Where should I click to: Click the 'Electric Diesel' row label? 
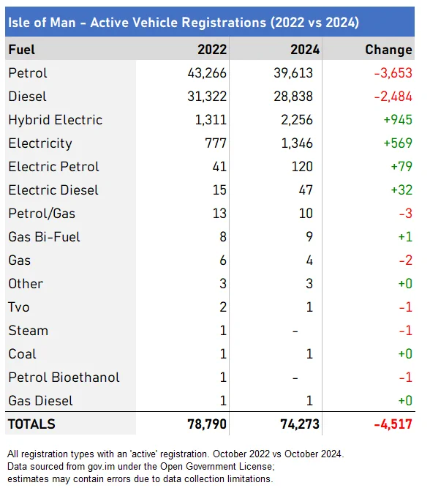53,190
